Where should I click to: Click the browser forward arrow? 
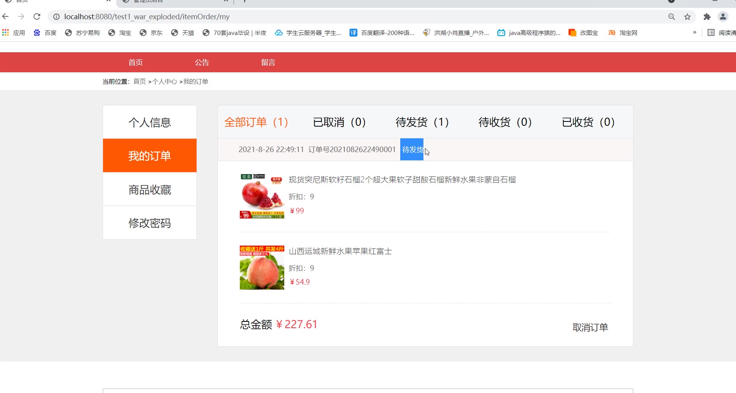point(21,17)
